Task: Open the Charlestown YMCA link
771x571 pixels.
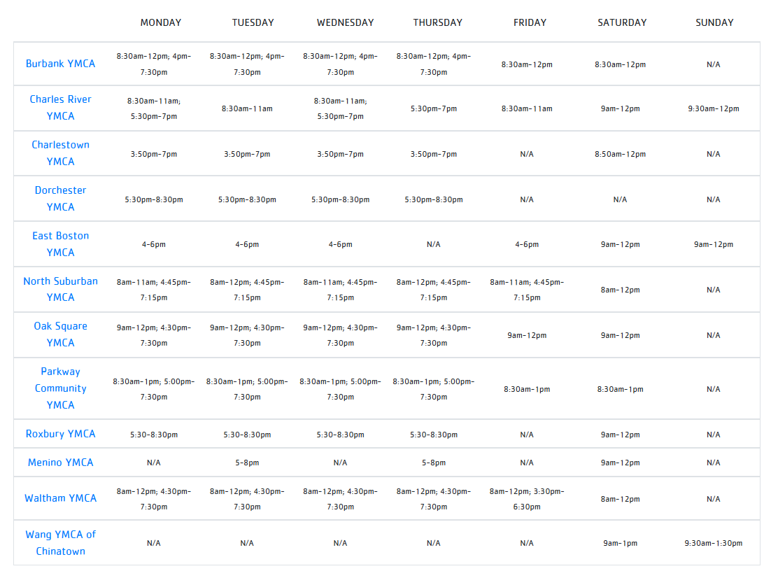Action: pos(60,153)
